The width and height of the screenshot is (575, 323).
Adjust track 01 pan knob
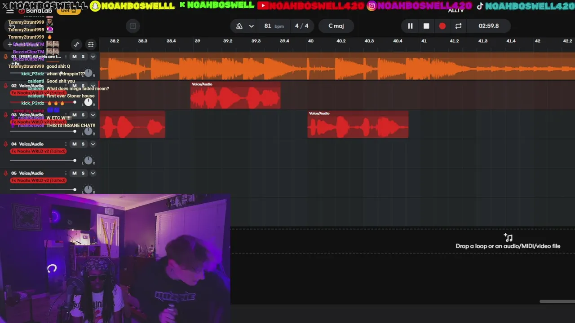(x=88, y=73)
